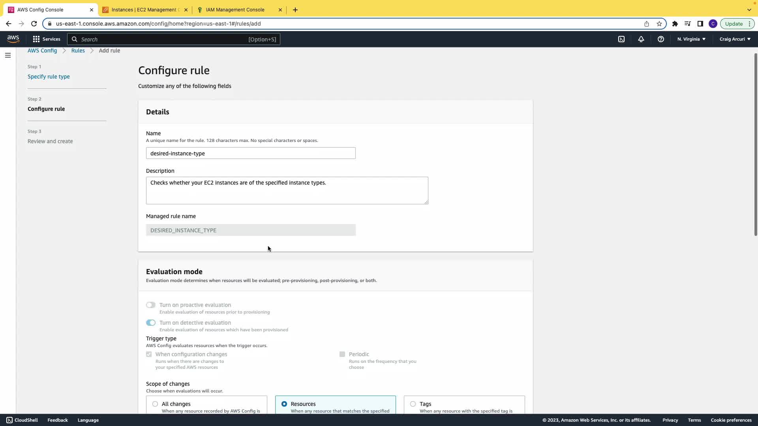Select the Tags scope radio button

(x=413, y=404)
